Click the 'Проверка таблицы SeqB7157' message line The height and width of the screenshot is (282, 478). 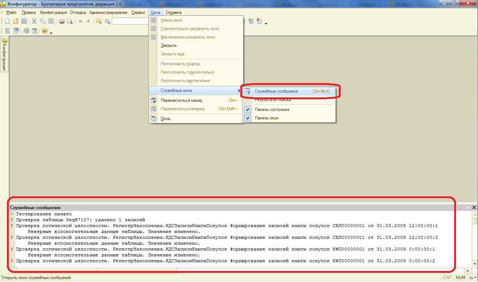(x=81, y=220)
